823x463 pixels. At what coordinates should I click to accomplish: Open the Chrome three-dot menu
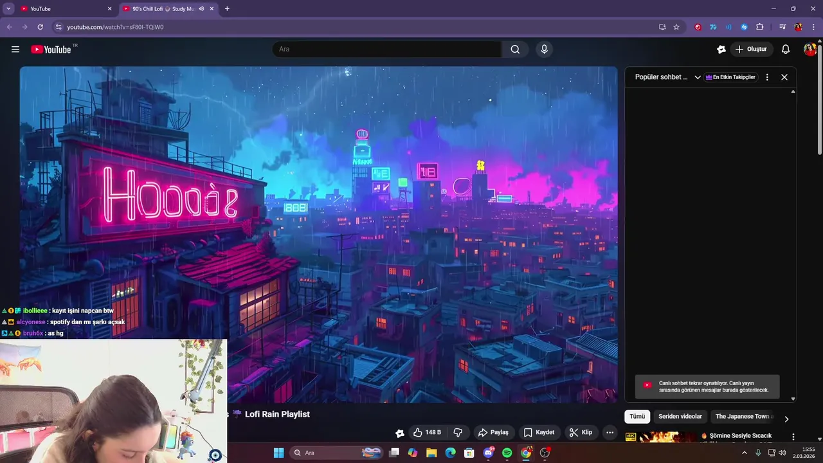[x=813, y=27]
